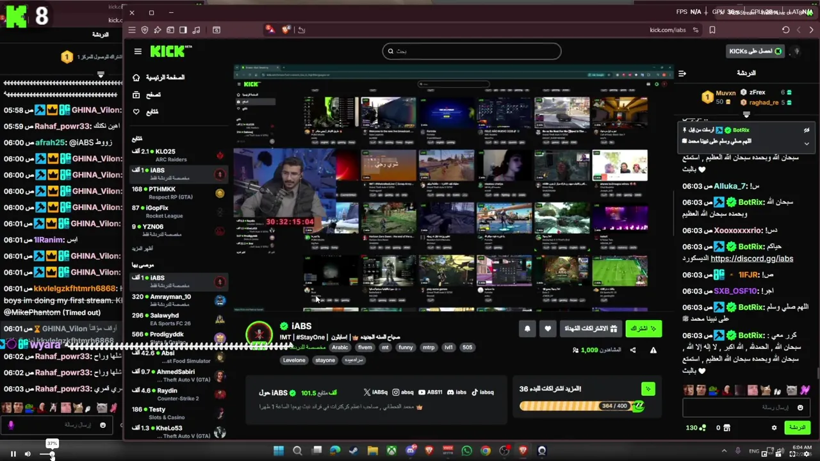Viewport: 820px width, 461px height.
Task: Click the 364 / 400 subscription goal bar
Action: [x=582, y=406]
